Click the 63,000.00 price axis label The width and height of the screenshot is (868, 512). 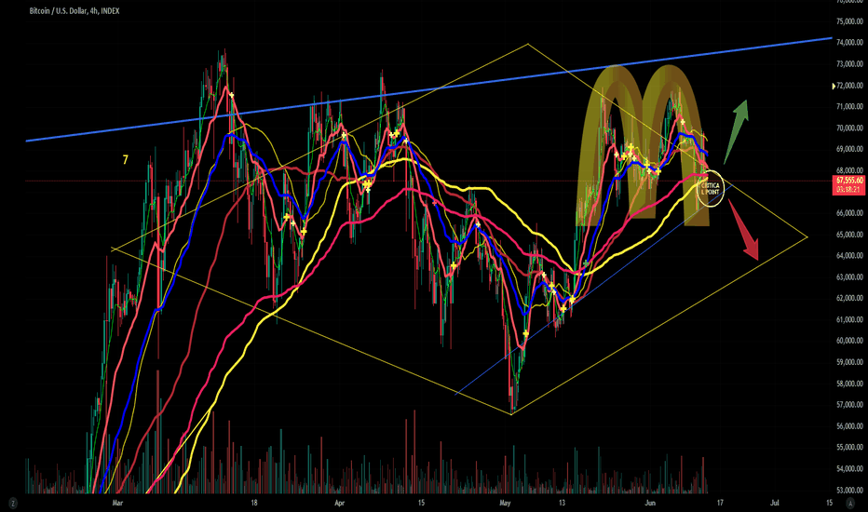(849, 277)
